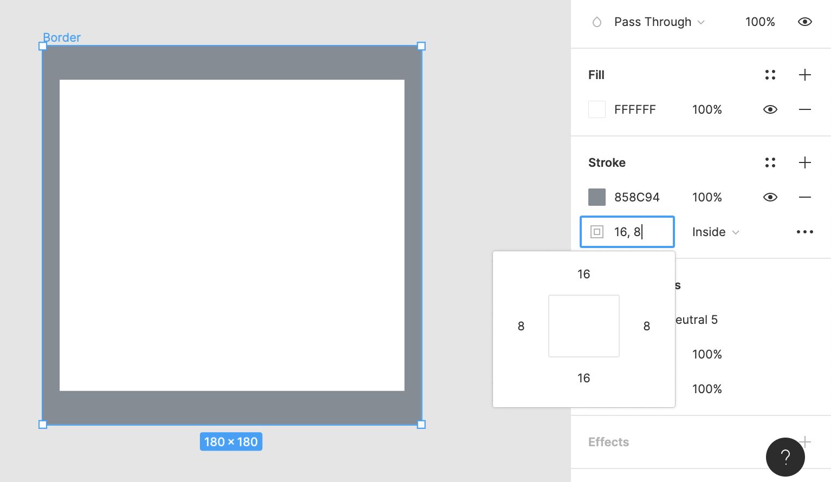This screenshot has height=482, width=831.
Task: Remove the FFFFFF fill with minus icon
Action: pos(804,109)
